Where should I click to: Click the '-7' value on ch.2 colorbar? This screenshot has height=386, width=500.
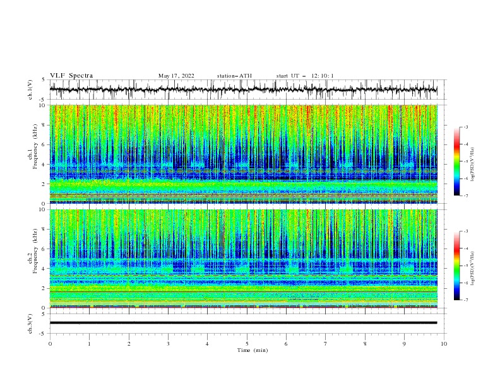click(x=465, y=300)
